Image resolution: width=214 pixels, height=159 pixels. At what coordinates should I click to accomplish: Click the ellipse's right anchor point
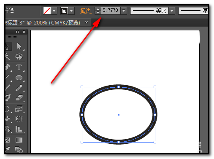pos(155,115)
